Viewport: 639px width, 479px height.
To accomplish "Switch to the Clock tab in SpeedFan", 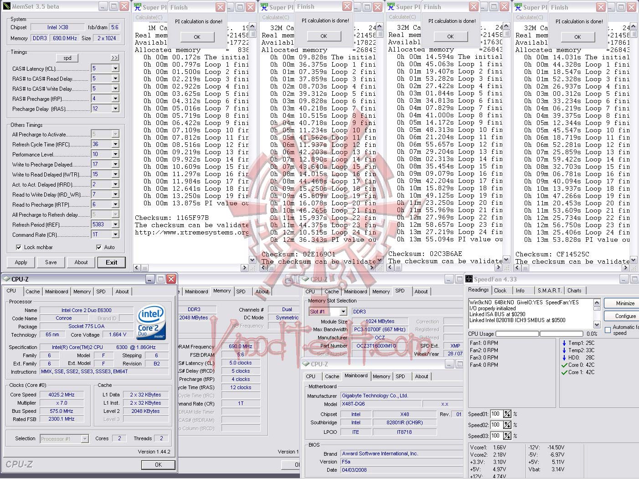I will pos(500,291).
